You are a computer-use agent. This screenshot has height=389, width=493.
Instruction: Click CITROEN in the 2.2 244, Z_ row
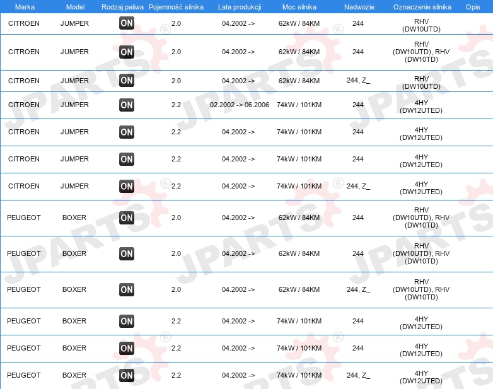pos(24,186)
